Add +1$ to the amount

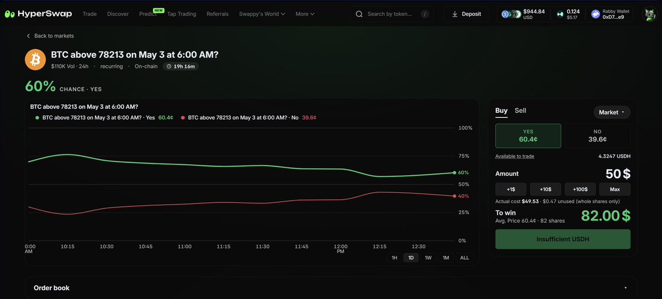point(511,189)
